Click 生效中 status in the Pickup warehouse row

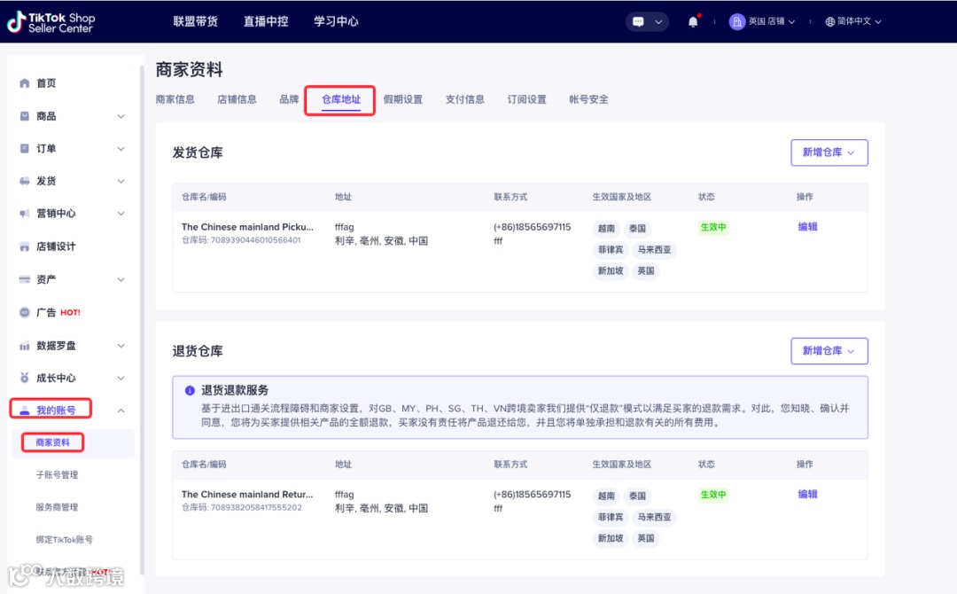(712, 227)
